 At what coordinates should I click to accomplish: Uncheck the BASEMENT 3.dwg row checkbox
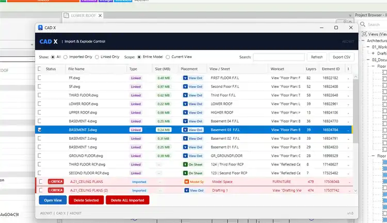[40, 129]
